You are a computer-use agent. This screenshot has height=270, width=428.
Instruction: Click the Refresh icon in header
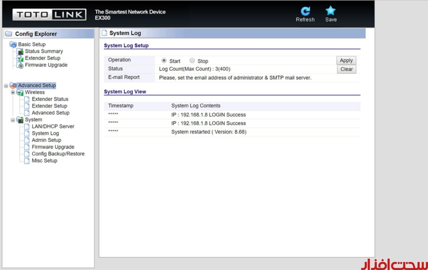(305, 11)
